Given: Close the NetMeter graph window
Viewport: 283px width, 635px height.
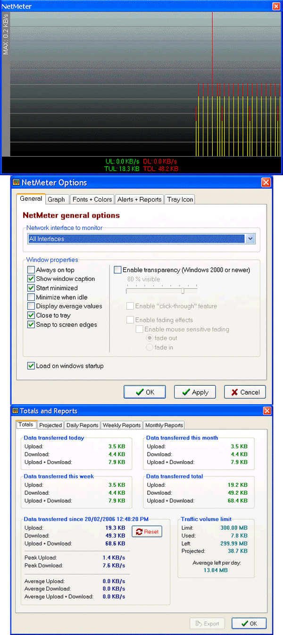Looking at the screenshot, I should point(276,6).
